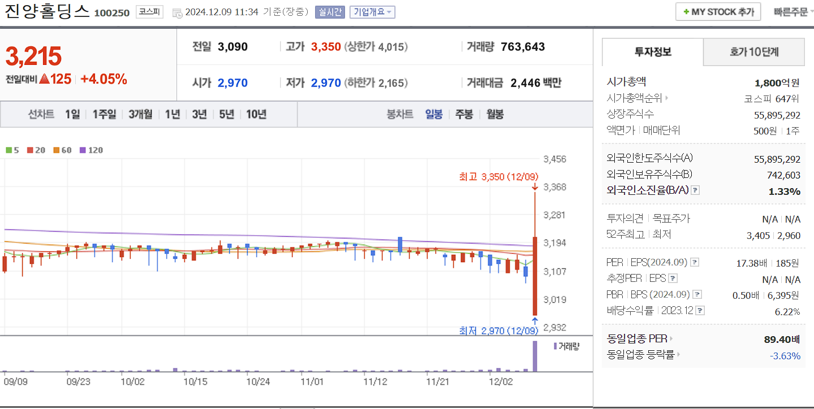Click the 배당수익률 value 6.22%
This screenshot has height=409, width=814.
[x=787, y=312]
